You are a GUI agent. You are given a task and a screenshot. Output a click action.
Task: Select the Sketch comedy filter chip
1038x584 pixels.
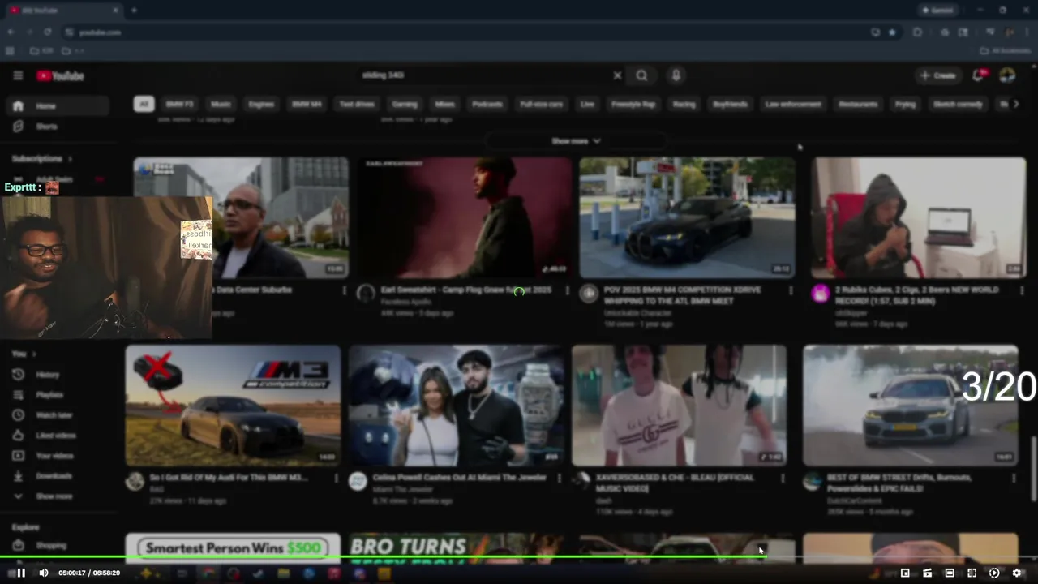coord(958,104)
